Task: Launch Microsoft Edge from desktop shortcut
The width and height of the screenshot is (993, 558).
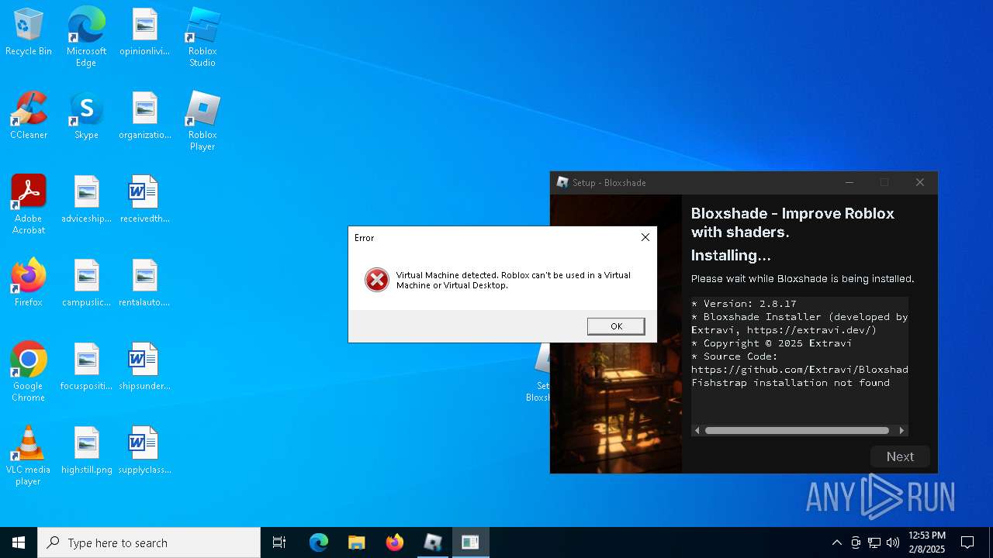Action: click(86, 37)
